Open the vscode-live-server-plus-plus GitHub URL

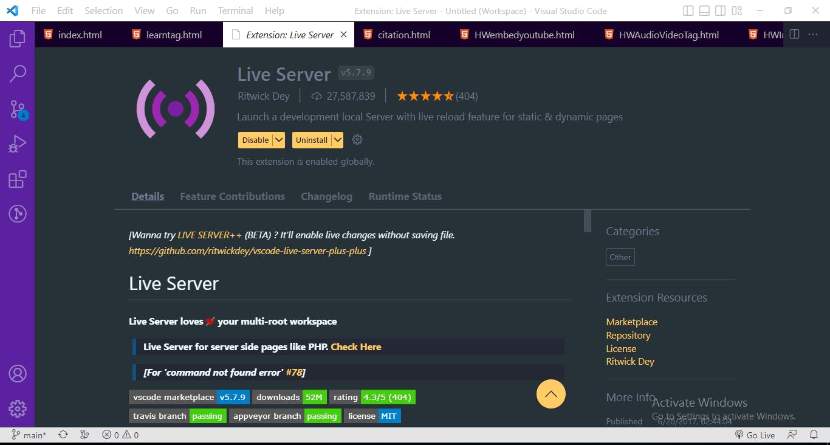(x=247, y=250)
